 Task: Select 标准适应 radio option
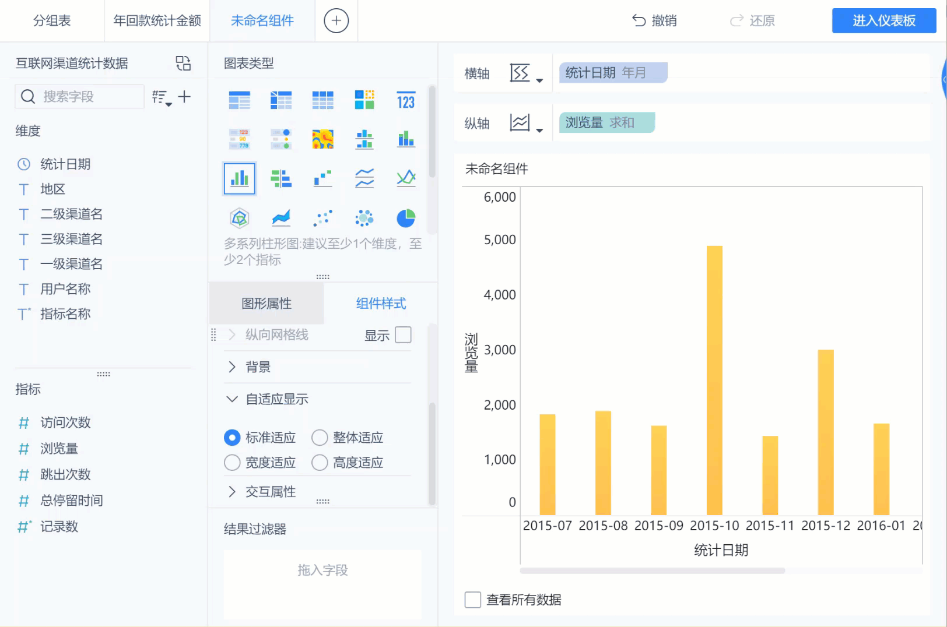tap(232, 438)
